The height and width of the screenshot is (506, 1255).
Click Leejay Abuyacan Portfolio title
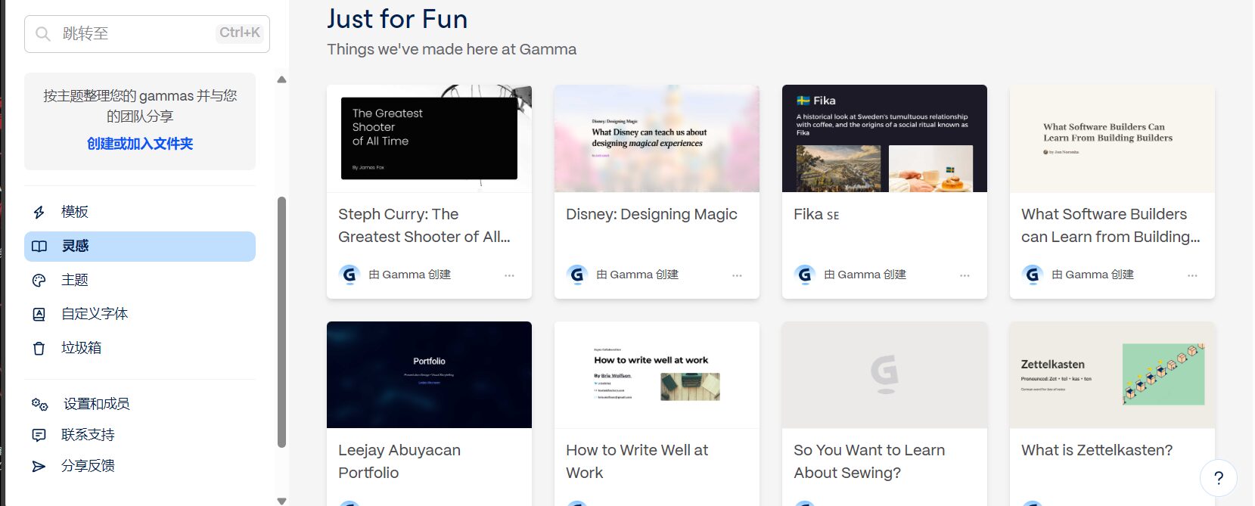tap(399, 461)
